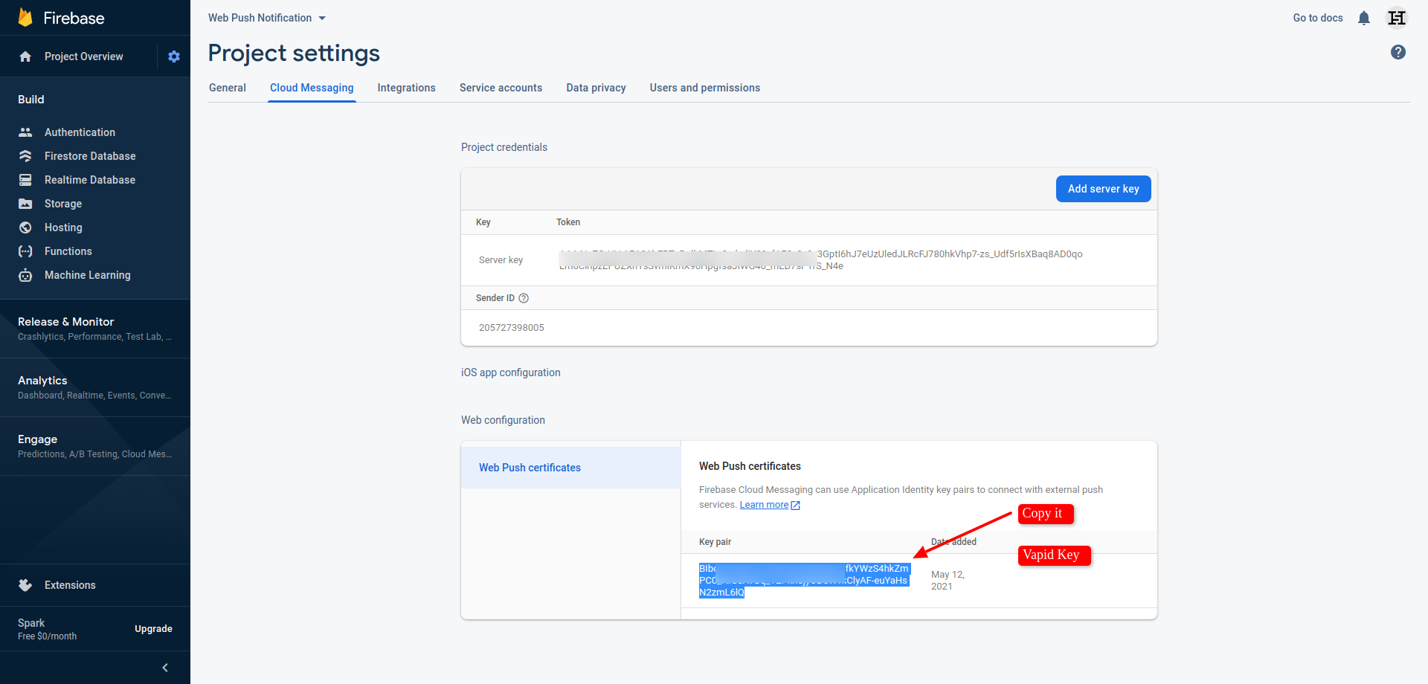Viewport: 1428px width, 684px height.
Task: Click the Server key token text
Action: [x=821, y=260]
